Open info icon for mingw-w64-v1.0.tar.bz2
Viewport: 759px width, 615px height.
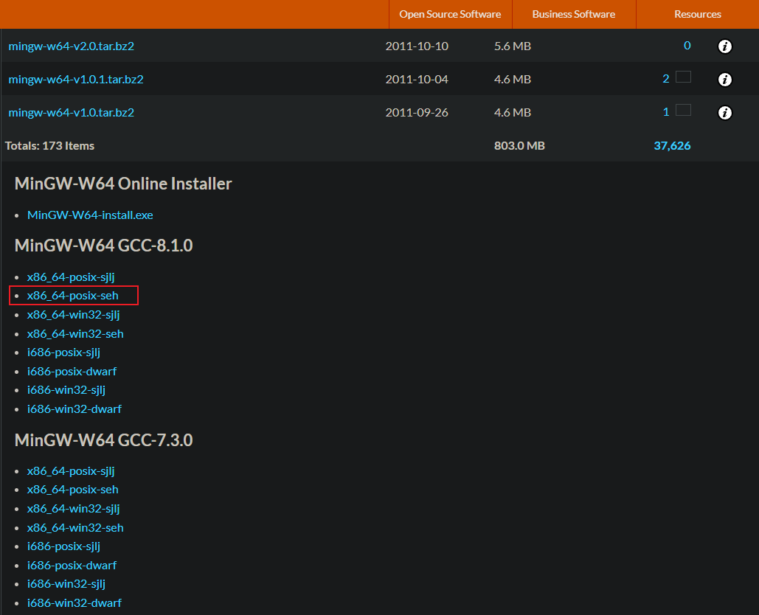point(724,113)
